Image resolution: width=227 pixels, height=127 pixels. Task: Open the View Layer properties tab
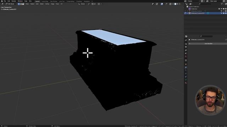(186, 50)
